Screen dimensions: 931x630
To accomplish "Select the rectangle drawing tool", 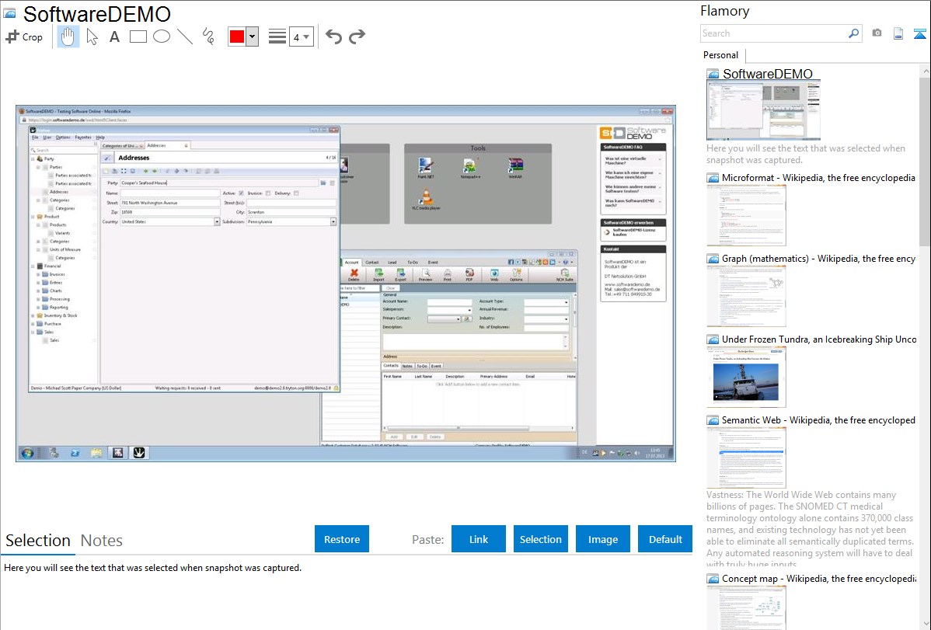I will pos(138,37).
